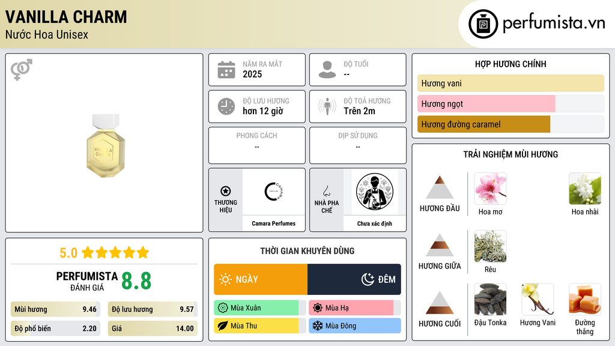Click the summer sun icon
Screen dimensions: 615x346
point(318,308)
